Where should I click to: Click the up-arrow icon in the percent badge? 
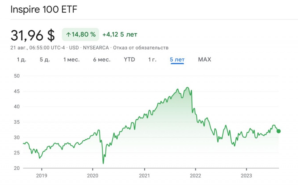(68, 35)
